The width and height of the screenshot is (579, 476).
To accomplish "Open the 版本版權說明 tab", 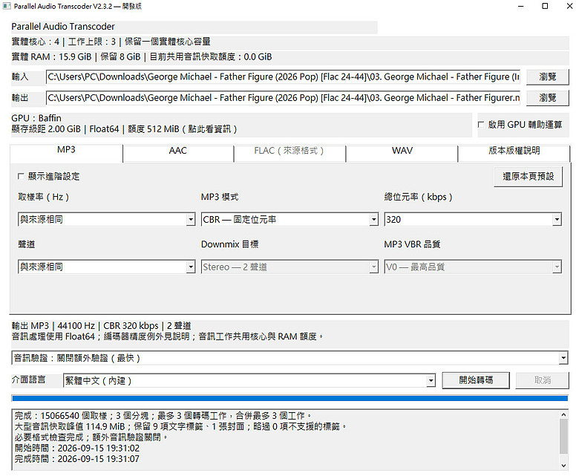I will tap(514, 151).
